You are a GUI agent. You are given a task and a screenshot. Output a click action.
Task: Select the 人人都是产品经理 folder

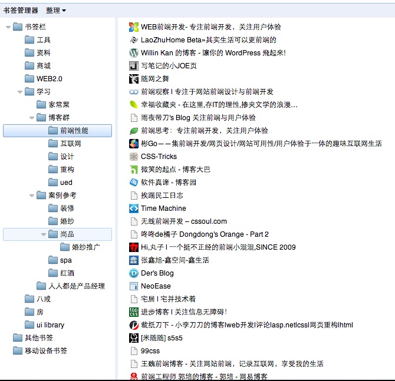pos(71,286)
